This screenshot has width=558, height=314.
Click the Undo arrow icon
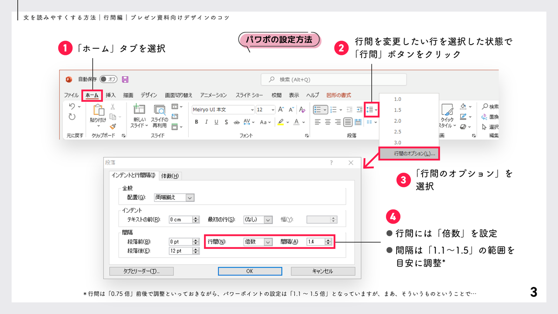[x=72, y=107]
